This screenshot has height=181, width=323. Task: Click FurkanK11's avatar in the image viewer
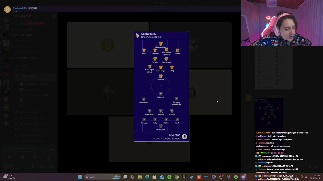pyautogui.click(x=7, y=9)
